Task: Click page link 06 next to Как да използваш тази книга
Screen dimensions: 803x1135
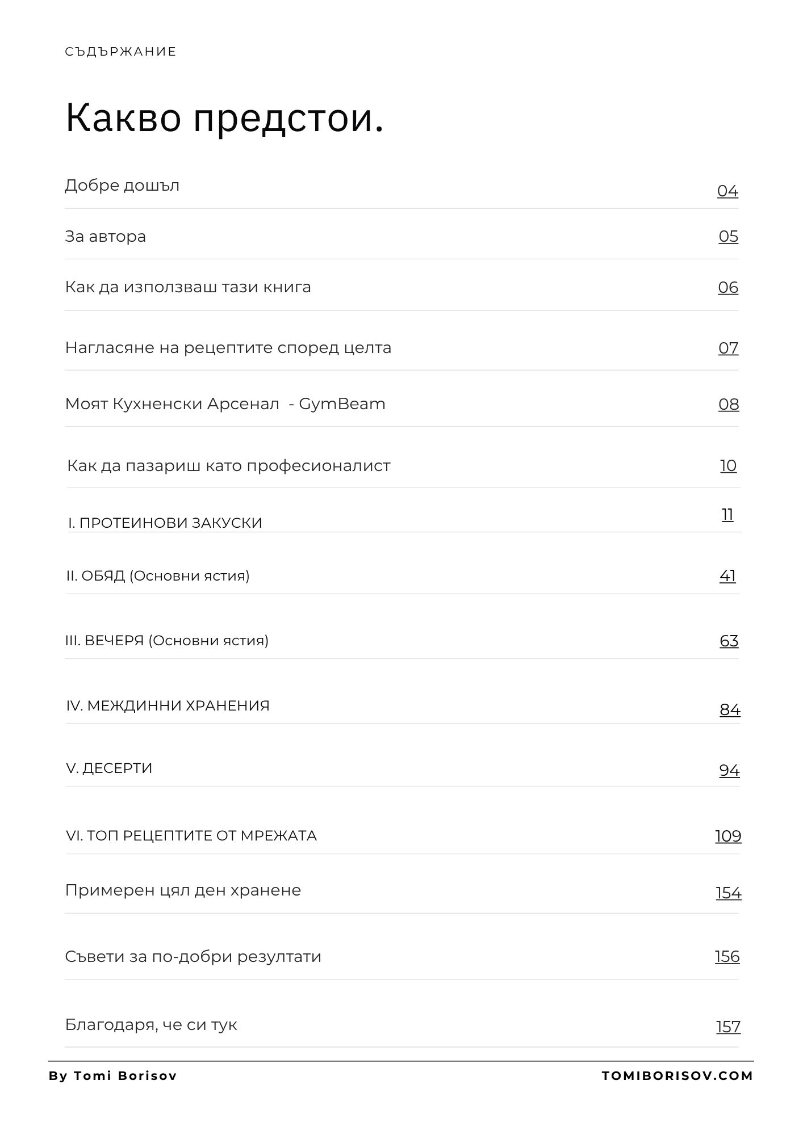Action: [x=728, y=288]
